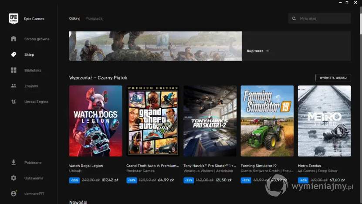The width and height of the screenshot is (362, 204).
Task: Click the Epic Games logo
Action: point(14,18)
